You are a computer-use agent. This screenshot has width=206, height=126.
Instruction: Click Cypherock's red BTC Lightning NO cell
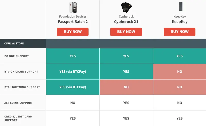click(x=126, y=87)
